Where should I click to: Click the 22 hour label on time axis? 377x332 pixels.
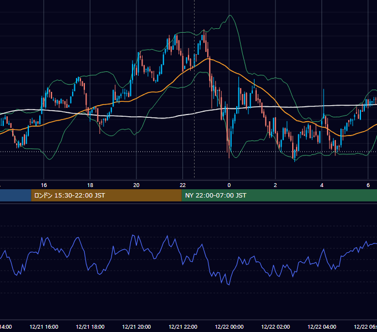point(183,185)
